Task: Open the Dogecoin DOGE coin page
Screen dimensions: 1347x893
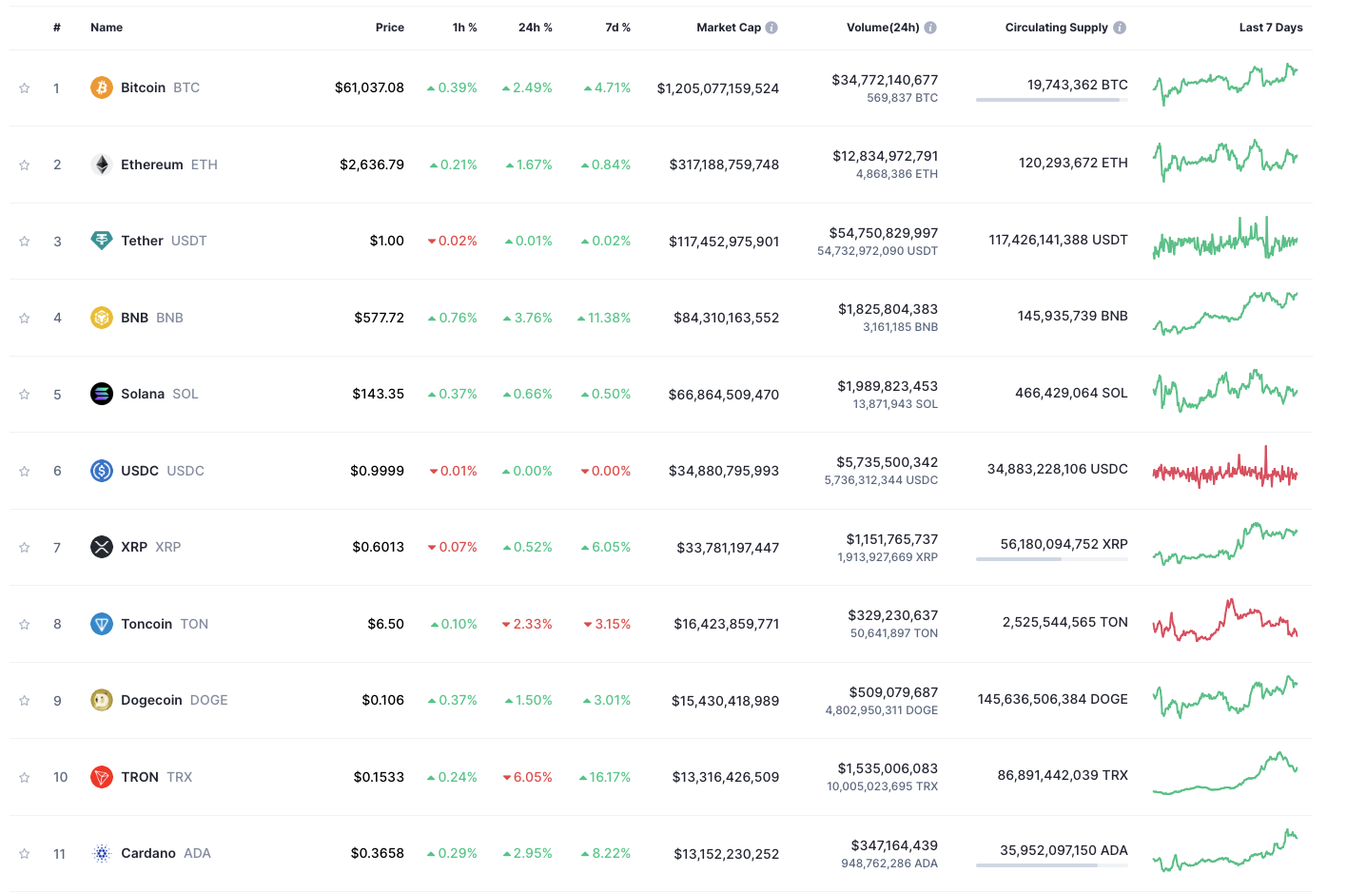Action: [x=160, y=700]
